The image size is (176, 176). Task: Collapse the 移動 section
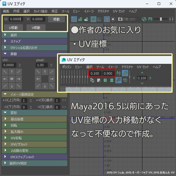point(29,54)
